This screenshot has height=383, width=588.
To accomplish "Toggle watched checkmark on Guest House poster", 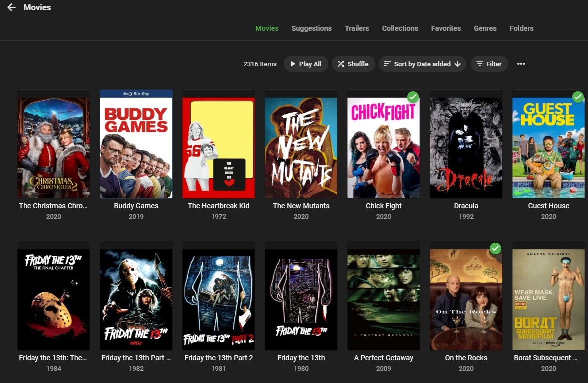I will [x=578, y=97].
